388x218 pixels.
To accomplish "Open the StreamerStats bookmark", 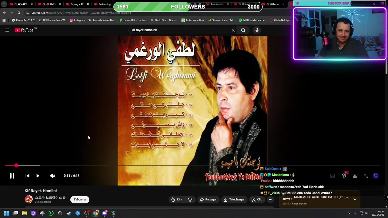I will [222, 20].
